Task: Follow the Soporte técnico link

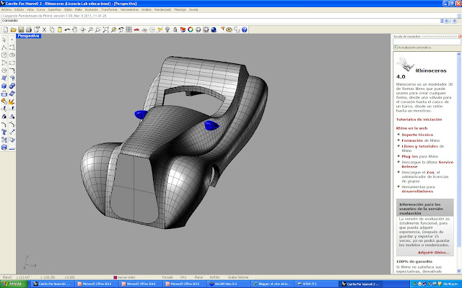Action: 417,135
